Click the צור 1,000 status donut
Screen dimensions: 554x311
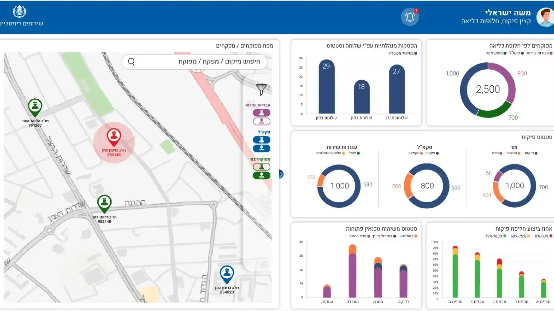tap(515, 185)
